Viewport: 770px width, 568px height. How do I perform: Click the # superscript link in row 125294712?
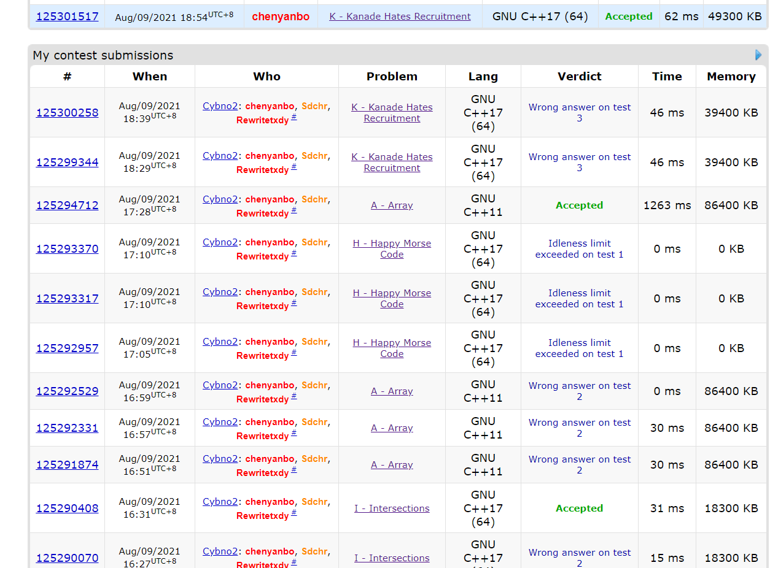coord(294,210)
